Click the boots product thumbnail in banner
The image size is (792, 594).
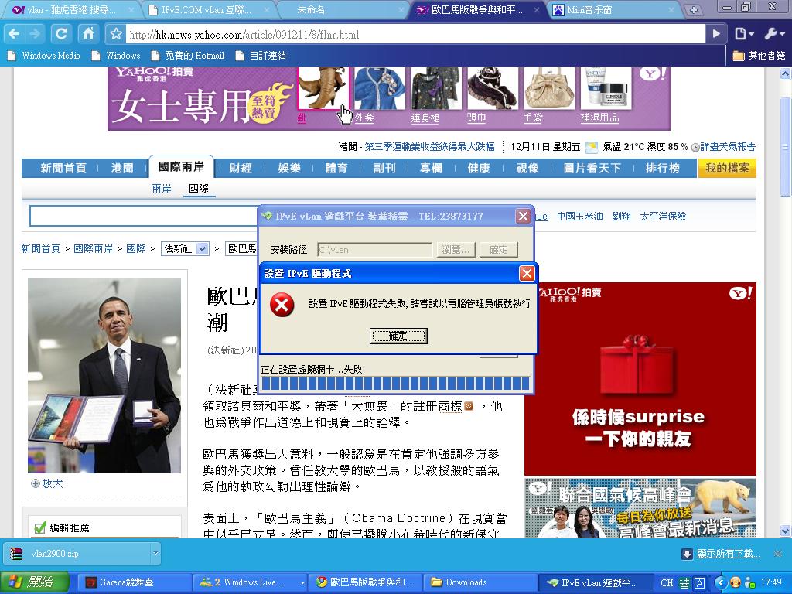point(323,88)
